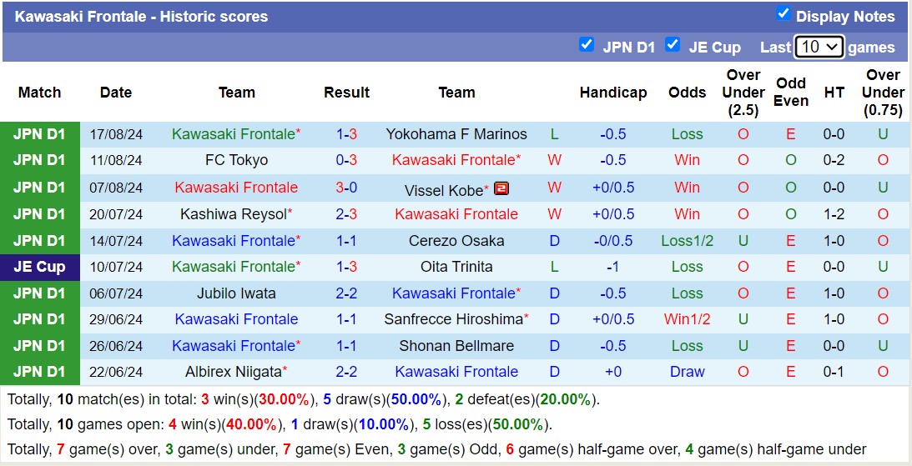
Task: Click the Over Under (2.5) column header
Action: click(743, 93)
